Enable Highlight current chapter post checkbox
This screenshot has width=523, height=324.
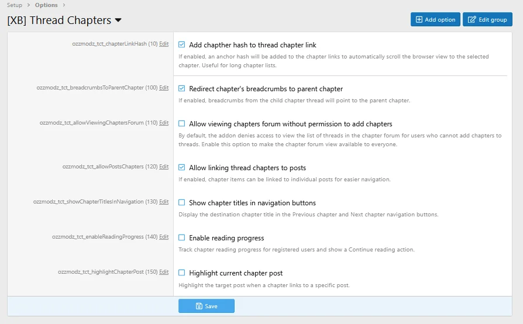coord(181,273)
